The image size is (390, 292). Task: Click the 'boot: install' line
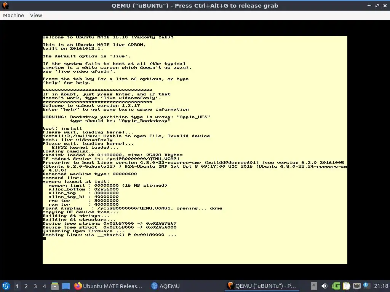pyautogui.click(x=62, y=129)
